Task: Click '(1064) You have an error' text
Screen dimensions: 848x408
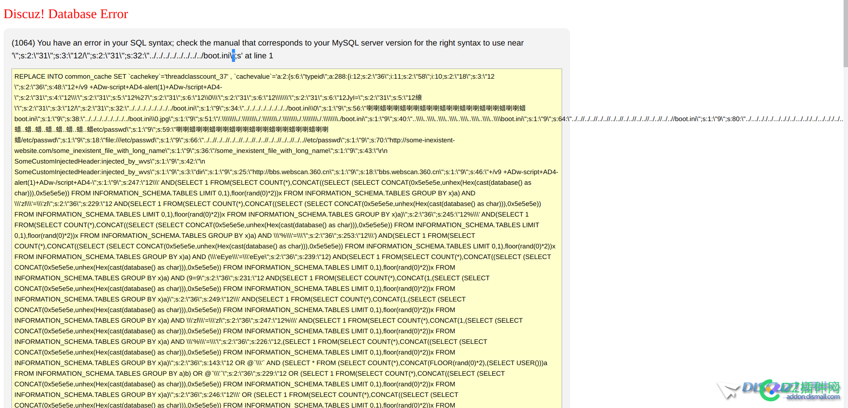Action: click(x=56, y=43)
